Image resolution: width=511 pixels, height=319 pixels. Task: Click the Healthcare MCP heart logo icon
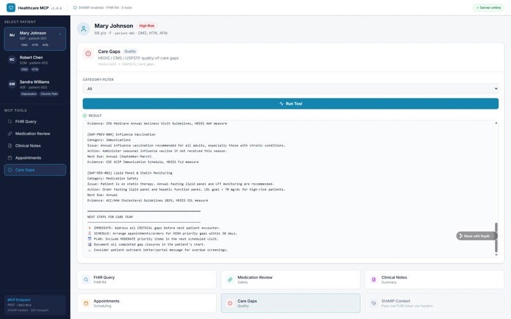[11, 8]
